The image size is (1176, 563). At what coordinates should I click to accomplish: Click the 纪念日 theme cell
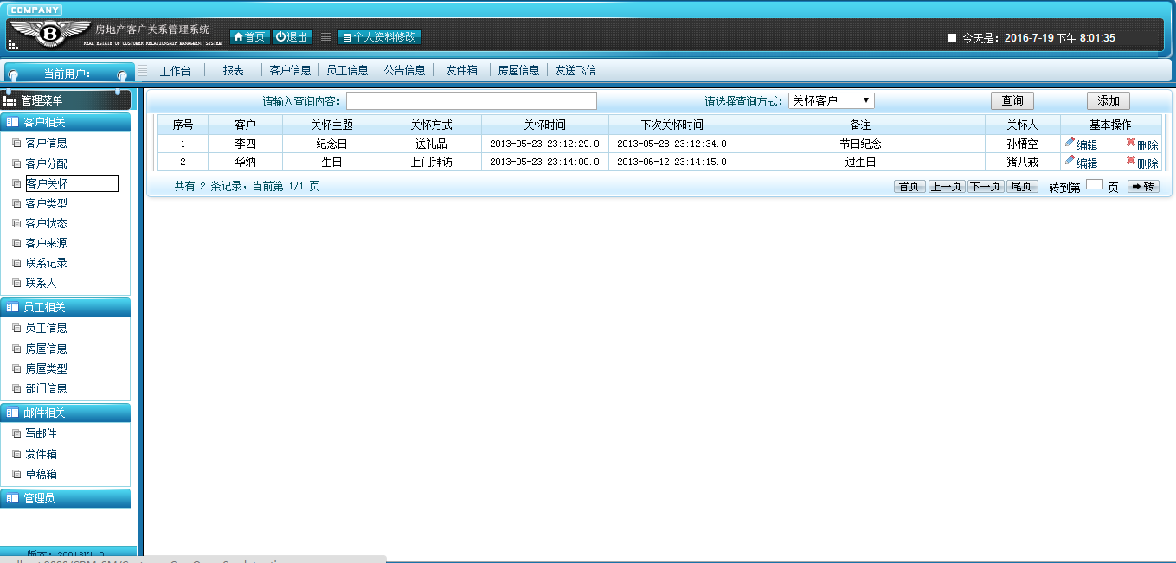(x=332, y=144)
